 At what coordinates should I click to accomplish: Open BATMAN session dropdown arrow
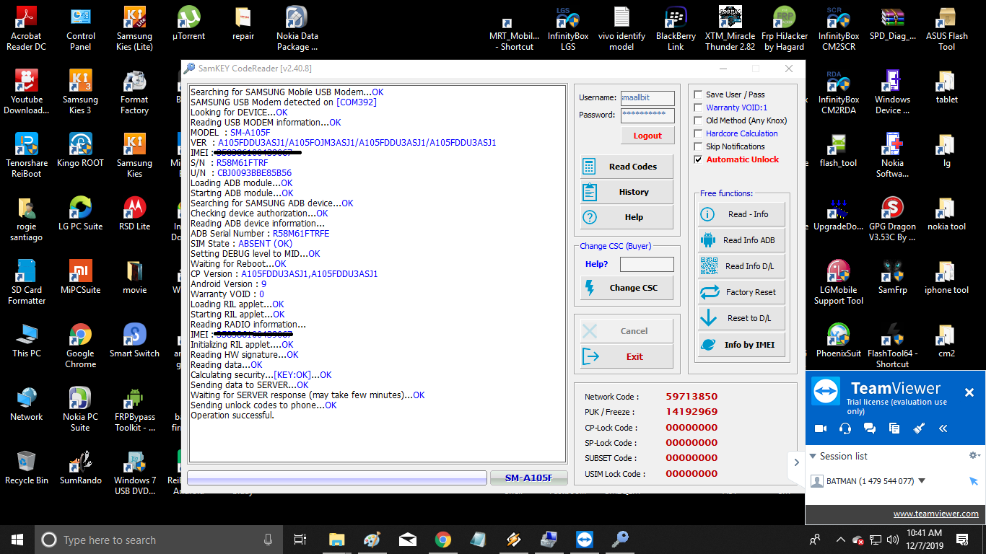(922, 481)
